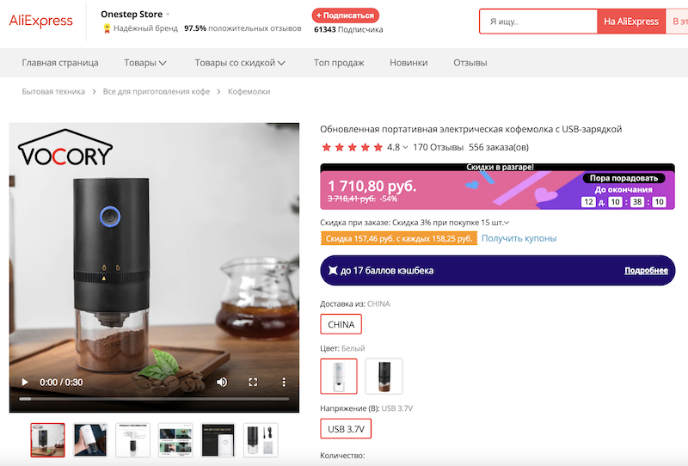Enter fullscreen mode for the video
Viewport: 688px width, 466px height.
pos(254,382)
